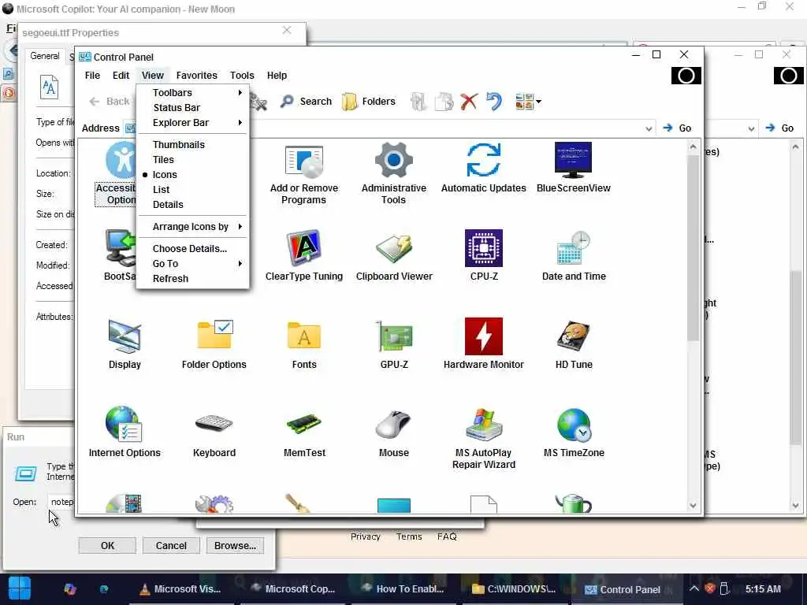This screenshot has width=807, height=605.
Task: Open Display applet icon
Action: click(125, 344)
